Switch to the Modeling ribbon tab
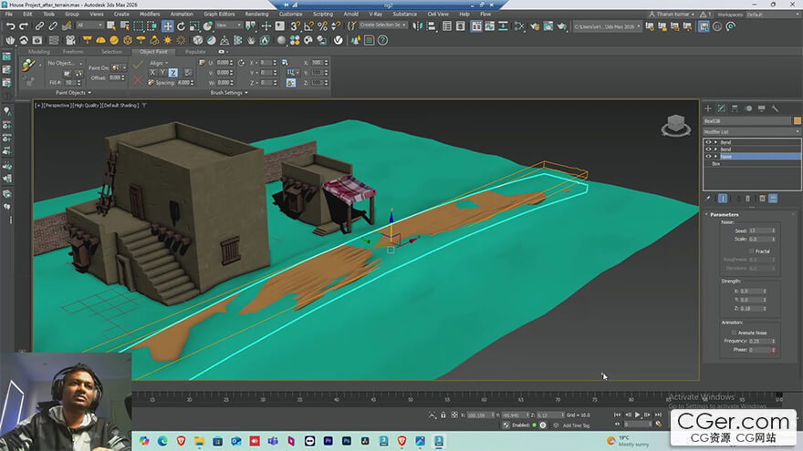The width and height of the screenshot is (803, 451). [x=39, y=52]
